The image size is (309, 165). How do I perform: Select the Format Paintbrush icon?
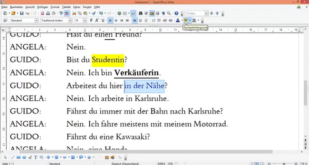94,13
